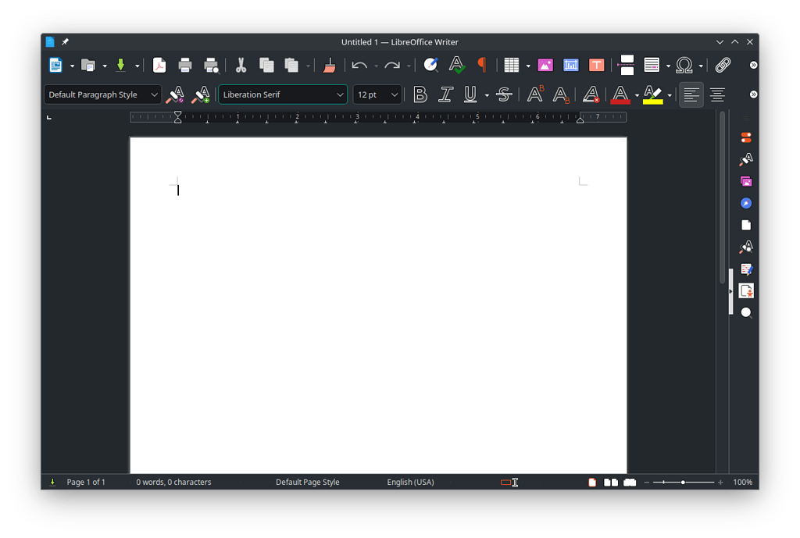Toggle bold formatting
Viewport: 800px width, 538px height.
point(420,94)
